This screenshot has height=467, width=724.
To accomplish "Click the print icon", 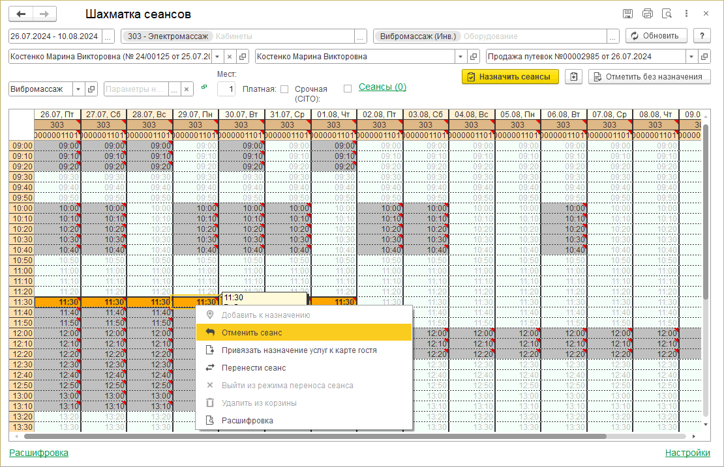I will coord(647,14).
